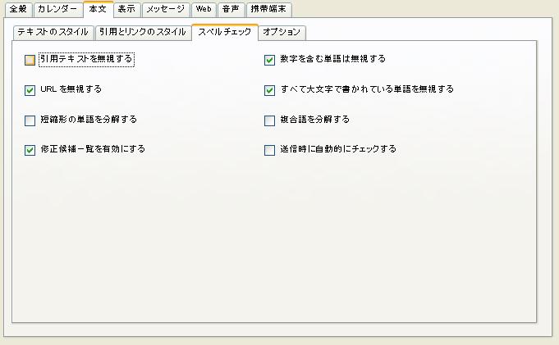
Task: Open the 全般 tab
Action: 18,10
